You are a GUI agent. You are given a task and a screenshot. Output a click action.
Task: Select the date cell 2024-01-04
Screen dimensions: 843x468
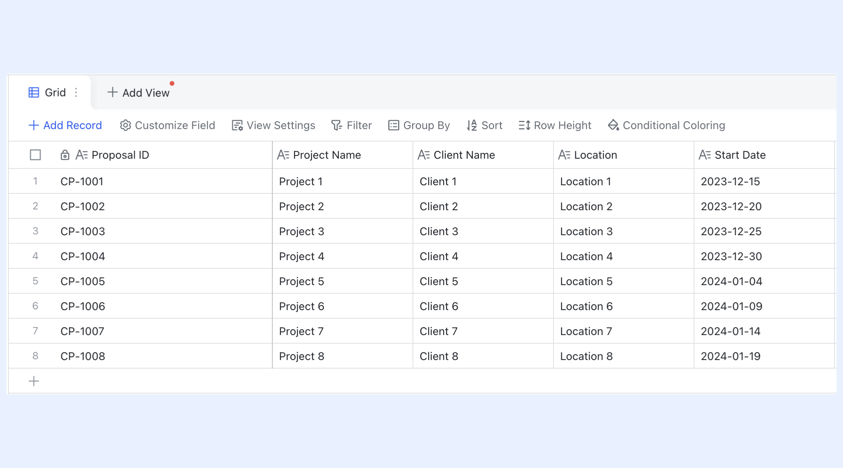click(x=764, y=281)
